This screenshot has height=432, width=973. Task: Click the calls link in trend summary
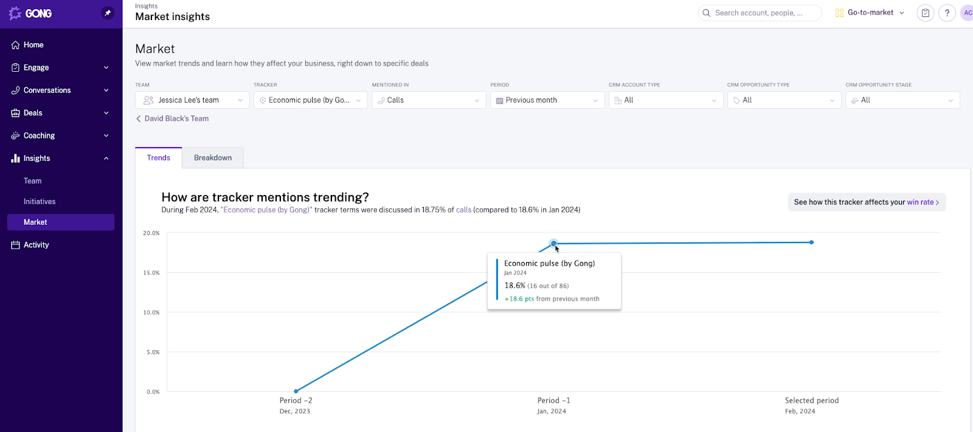tap(463, 210)
